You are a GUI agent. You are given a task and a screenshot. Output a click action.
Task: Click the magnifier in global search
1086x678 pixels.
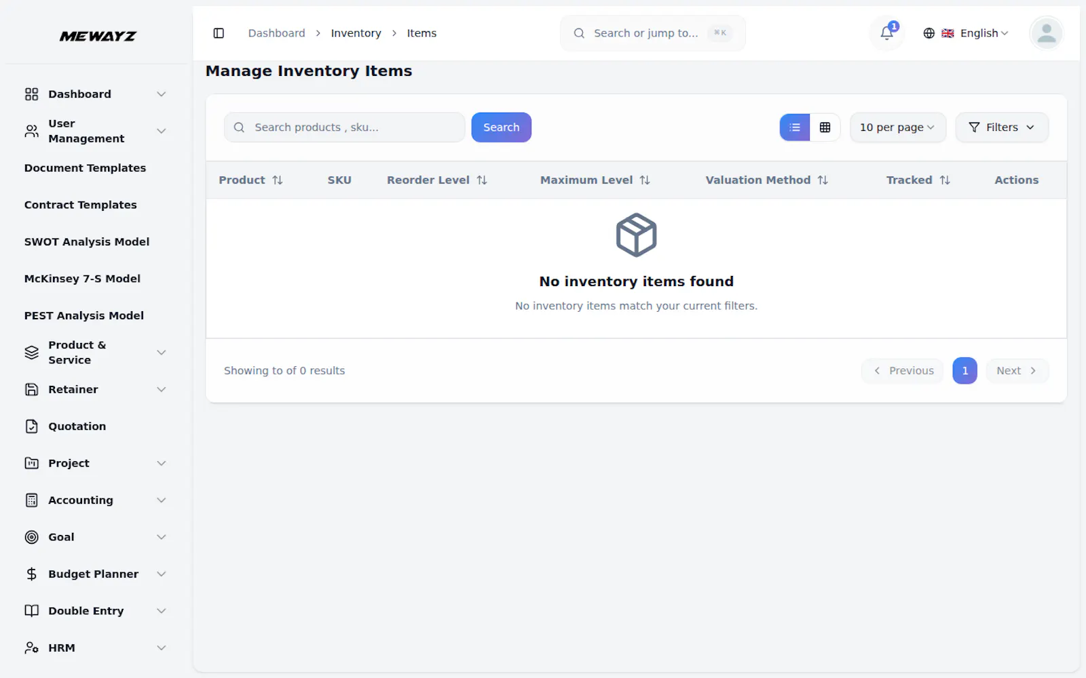[x=579, y=33]
